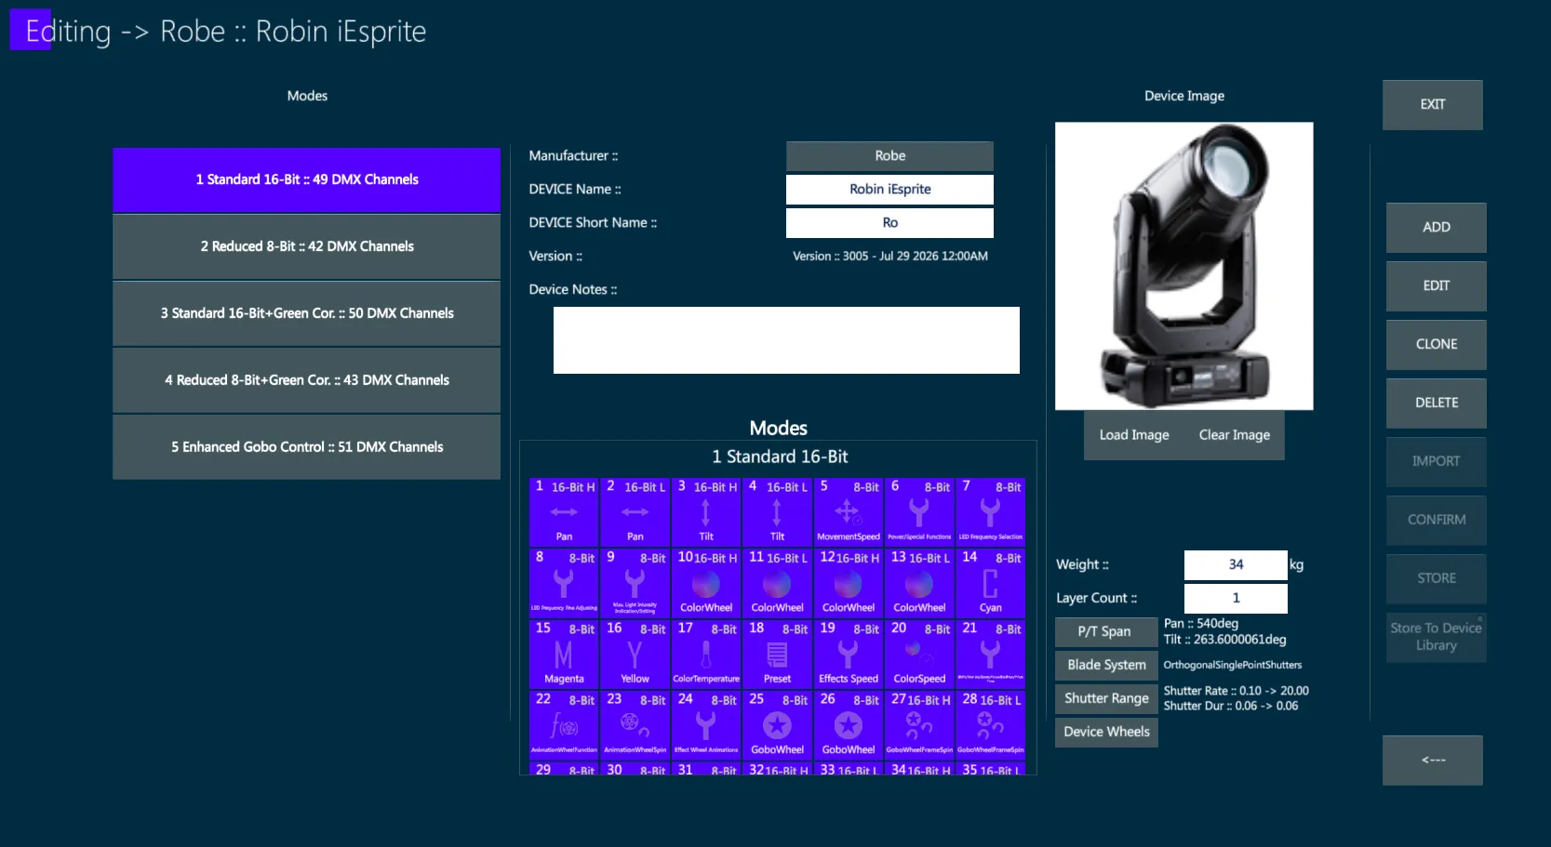The width and height of the screenshot is (1551, 847).
Task: Click the EDIT button
Action: [x=1437, y=286]
